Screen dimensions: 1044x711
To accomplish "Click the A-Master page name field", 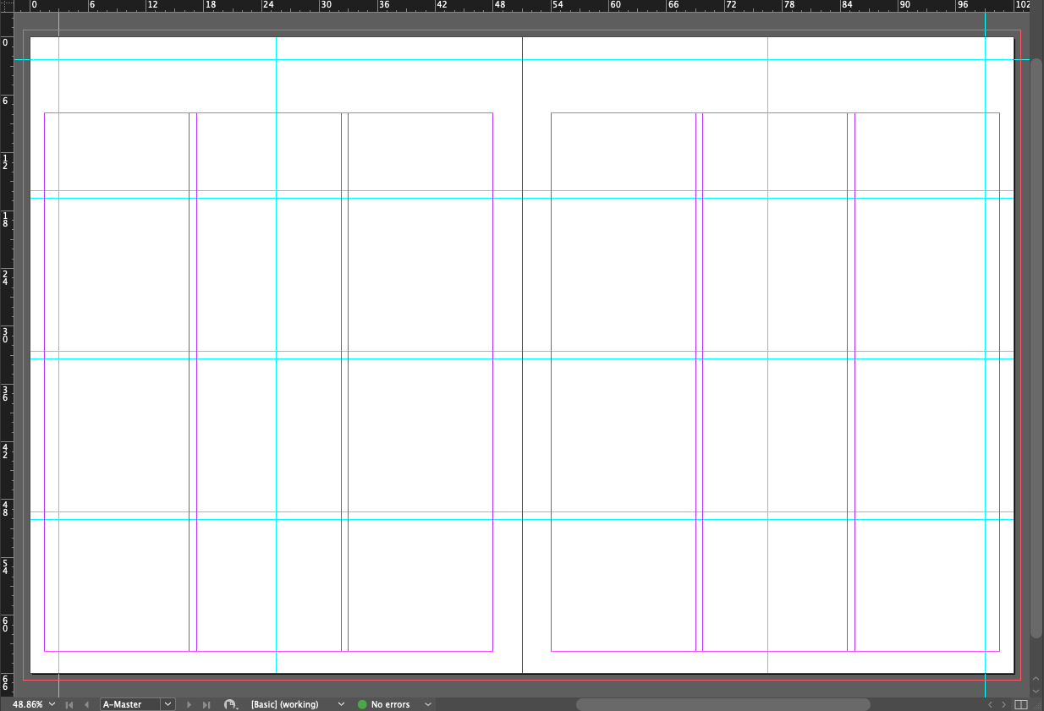I will [130, 704].
